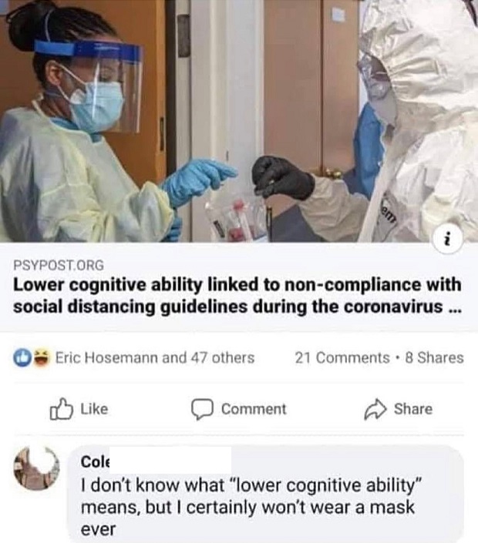Click the Share button label
The height and width of the screenshot is (543, 478).
[412, 409]
